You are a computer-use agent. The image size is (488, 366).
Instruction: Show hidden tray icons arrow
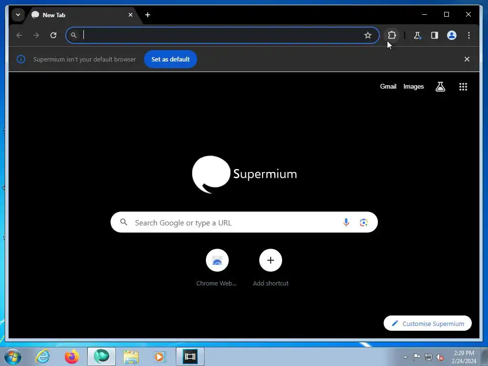click(405, 357)
